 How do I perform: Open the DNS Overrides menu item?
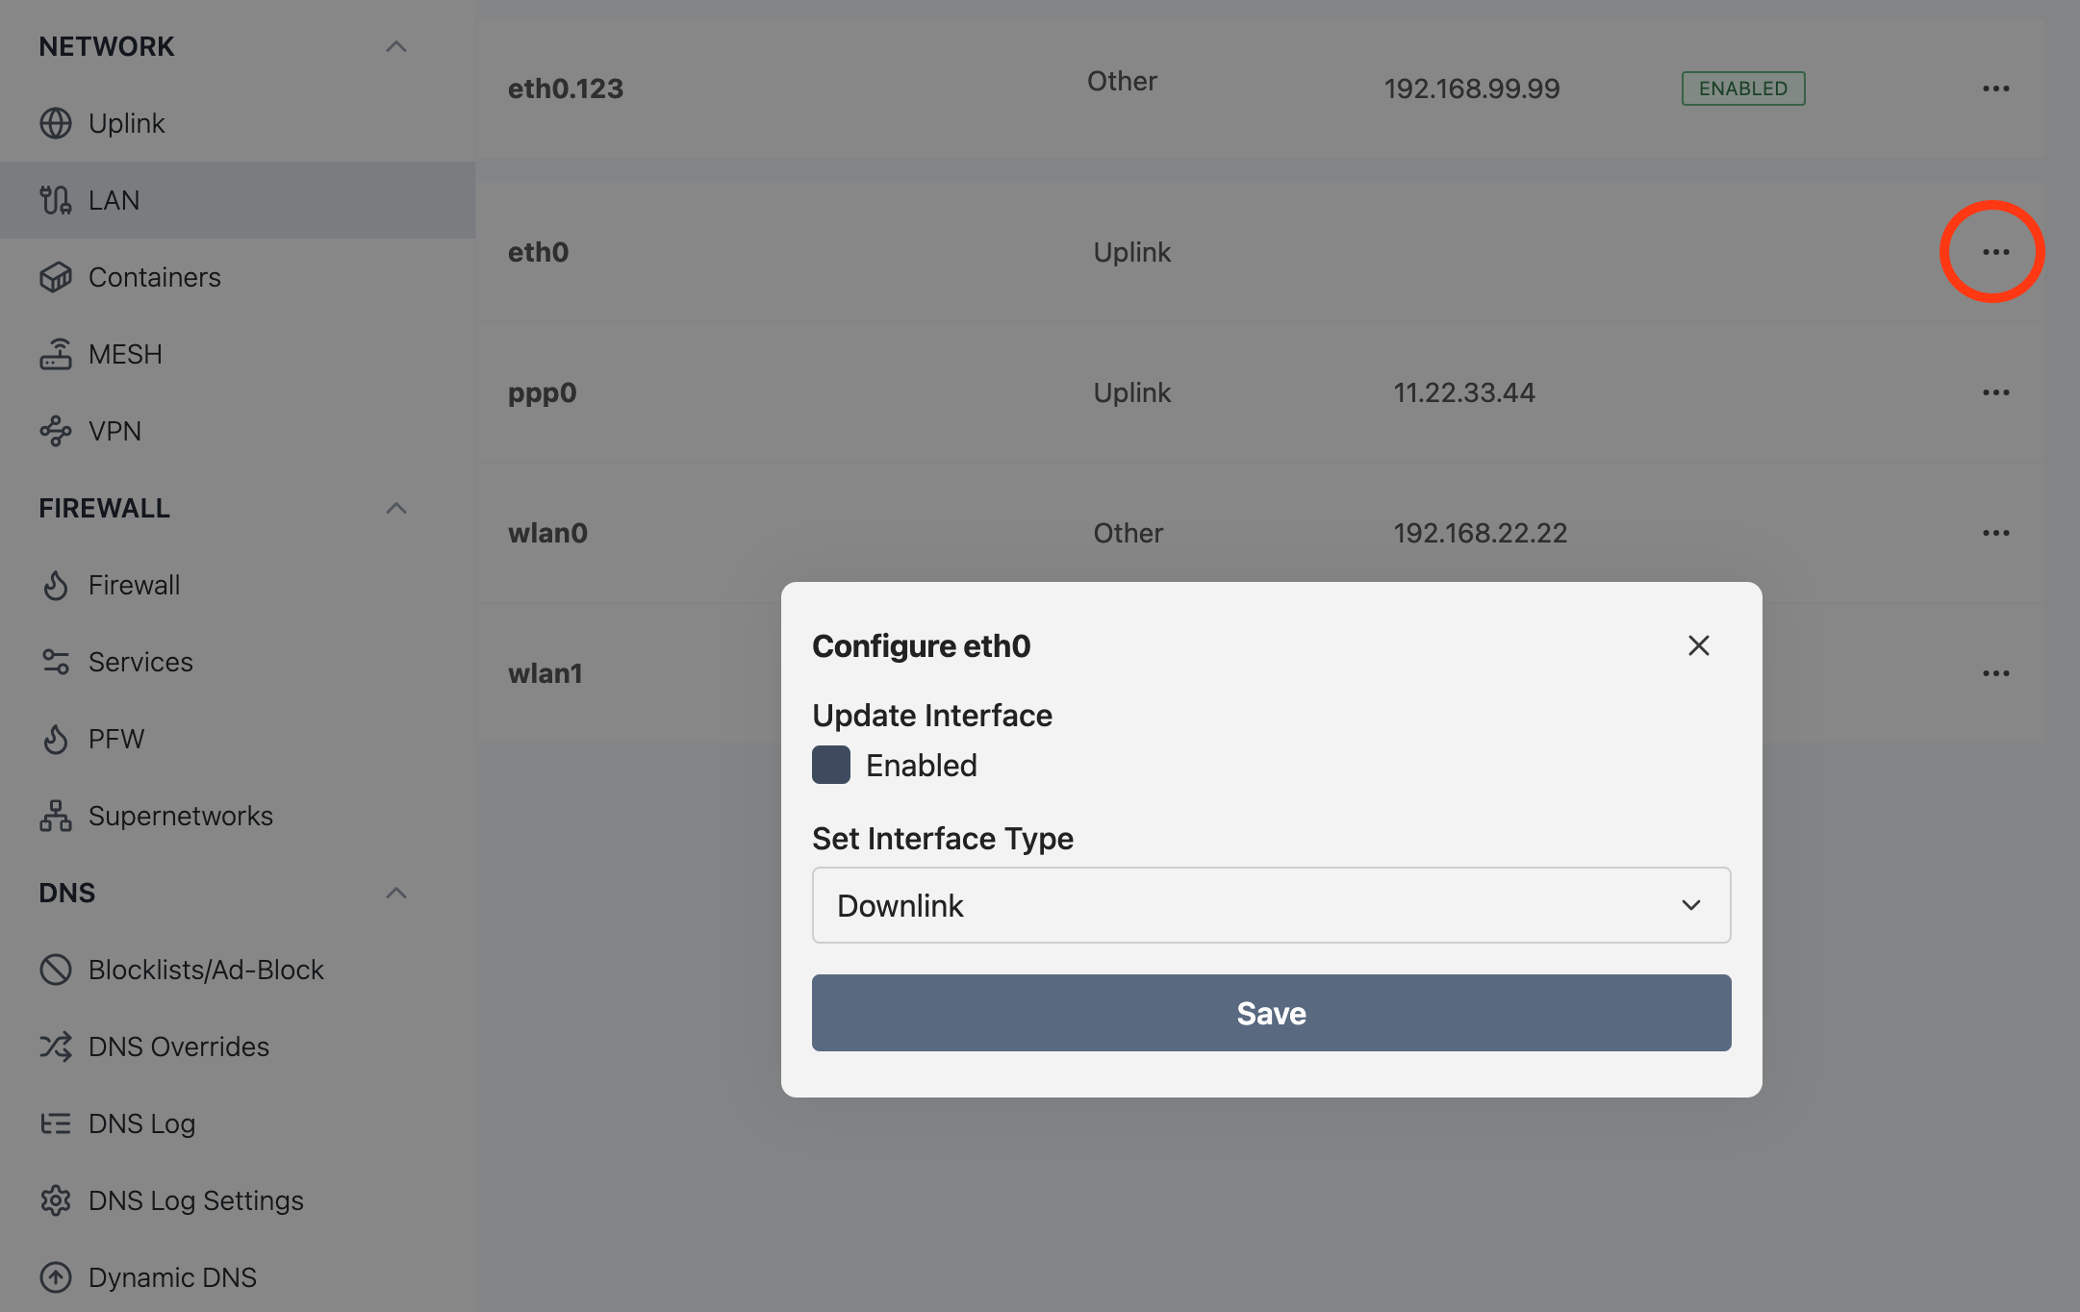178,1046
